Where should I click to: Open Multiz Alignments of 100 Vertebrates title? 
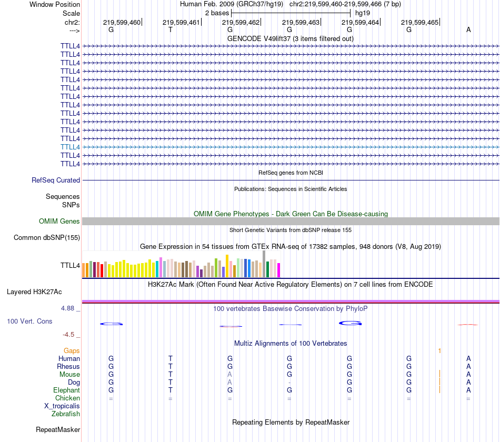click(x=291, y=344)
